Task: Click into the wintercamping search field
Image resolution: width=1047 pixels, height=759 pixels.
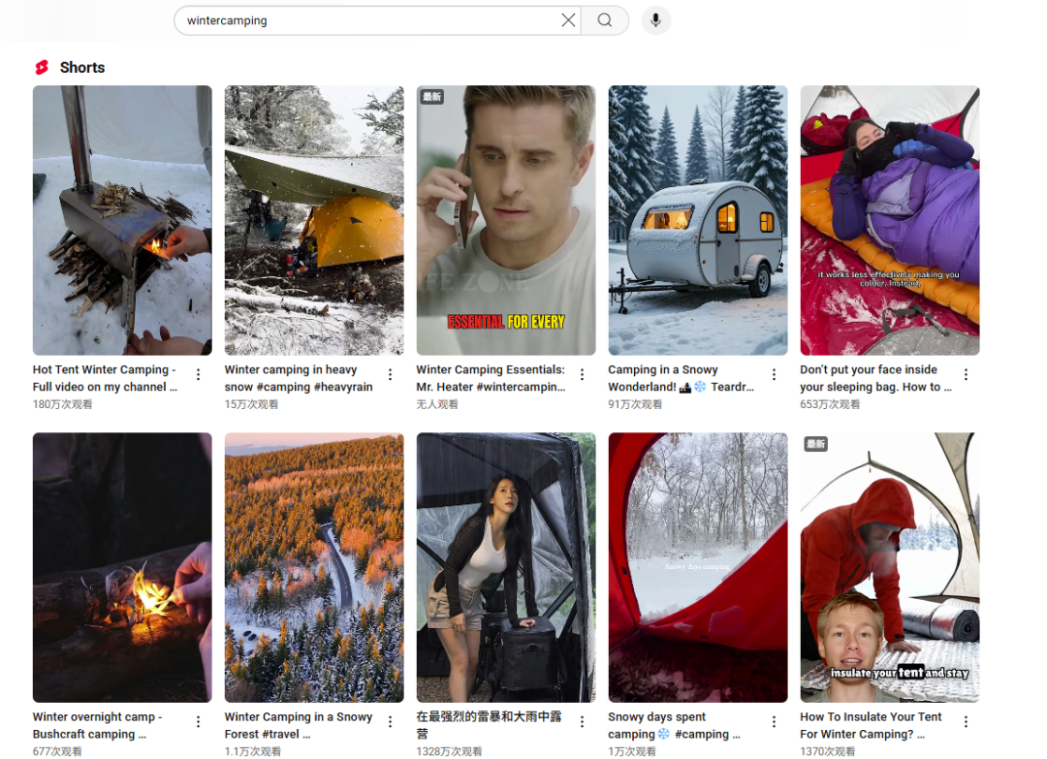Action: pyautogui.click(x=368, y=20)
